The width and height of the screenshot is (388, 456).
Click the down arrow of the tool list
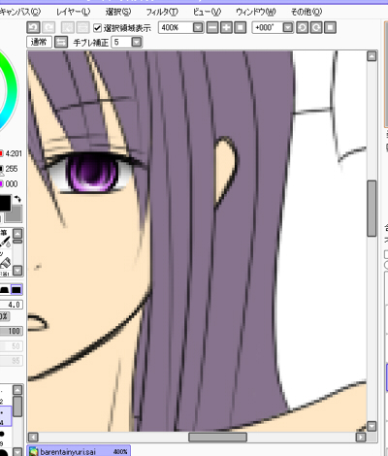pyautogui.click(x=17, y=270)
